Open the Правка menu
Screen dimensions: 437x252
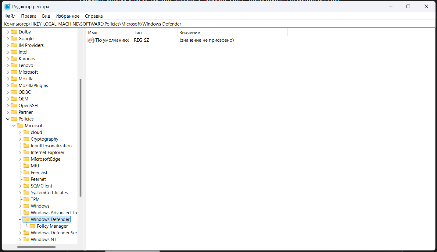pos(29,16)
